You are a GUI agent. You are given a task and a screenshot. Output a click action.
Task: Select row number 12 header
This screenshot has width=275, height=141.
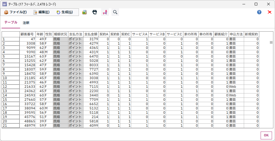(11, 87)
